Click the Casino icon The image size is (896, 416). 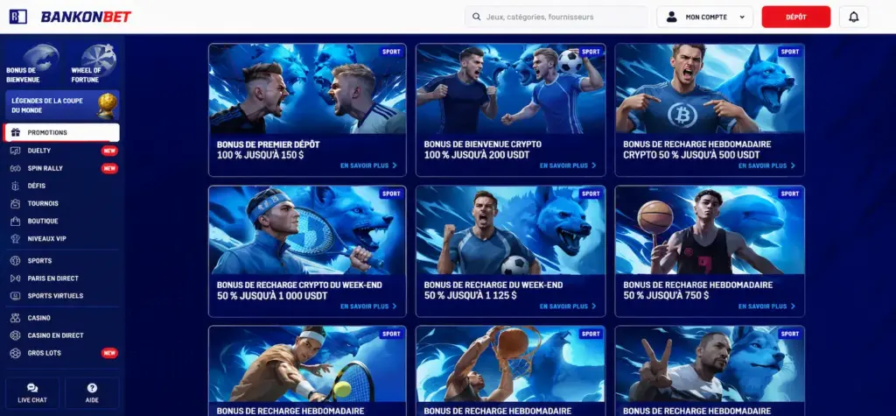click(x=16, y=318)
